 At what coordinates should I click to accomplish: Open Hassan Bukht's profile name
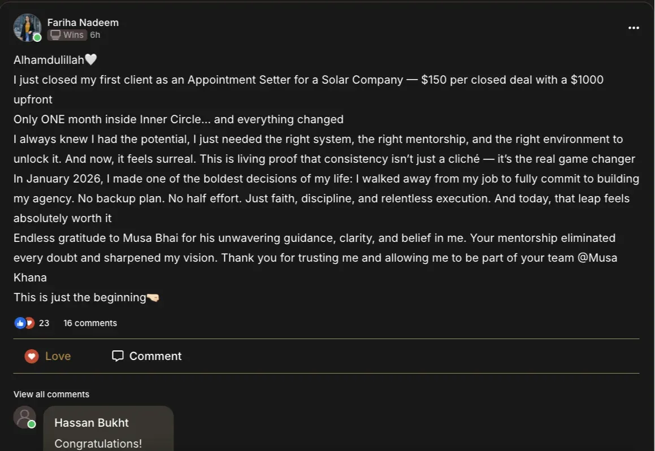click(x=92, y=423)
